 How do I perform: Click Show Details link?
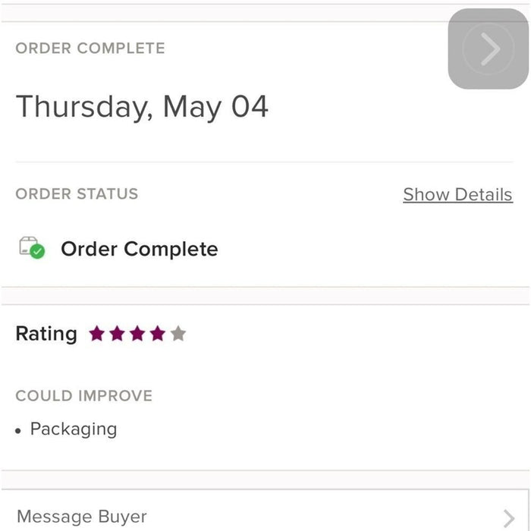coord(457,194)
